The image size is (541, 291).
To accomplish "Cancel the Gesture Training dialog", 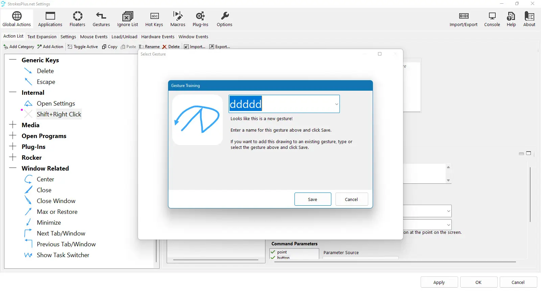I will pyautogui.click(x=351, y=199).
